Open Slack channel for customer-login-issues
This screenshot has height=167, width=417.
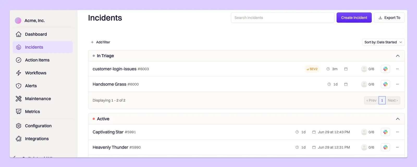coord(385,69)
